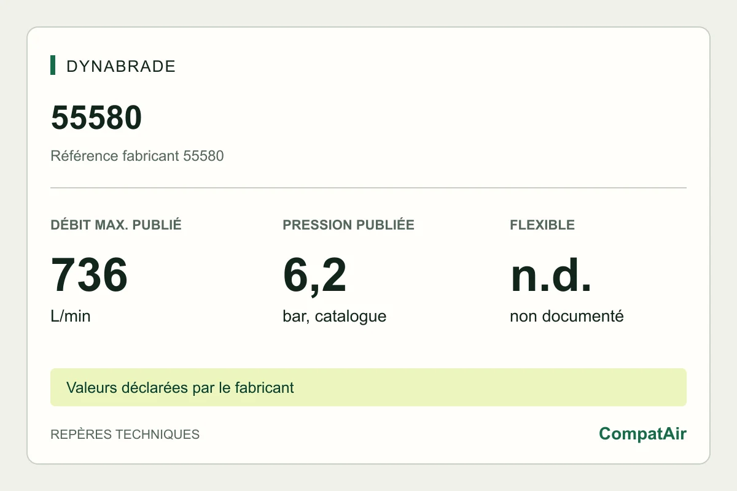Click the Référence fabricant 55580 text
Screen dimensions: 737x491
pos(137,156)
